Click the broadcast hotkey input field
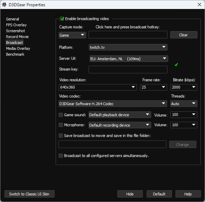The height and width of the screenshot is (202, 205). (x=128, y=35)
